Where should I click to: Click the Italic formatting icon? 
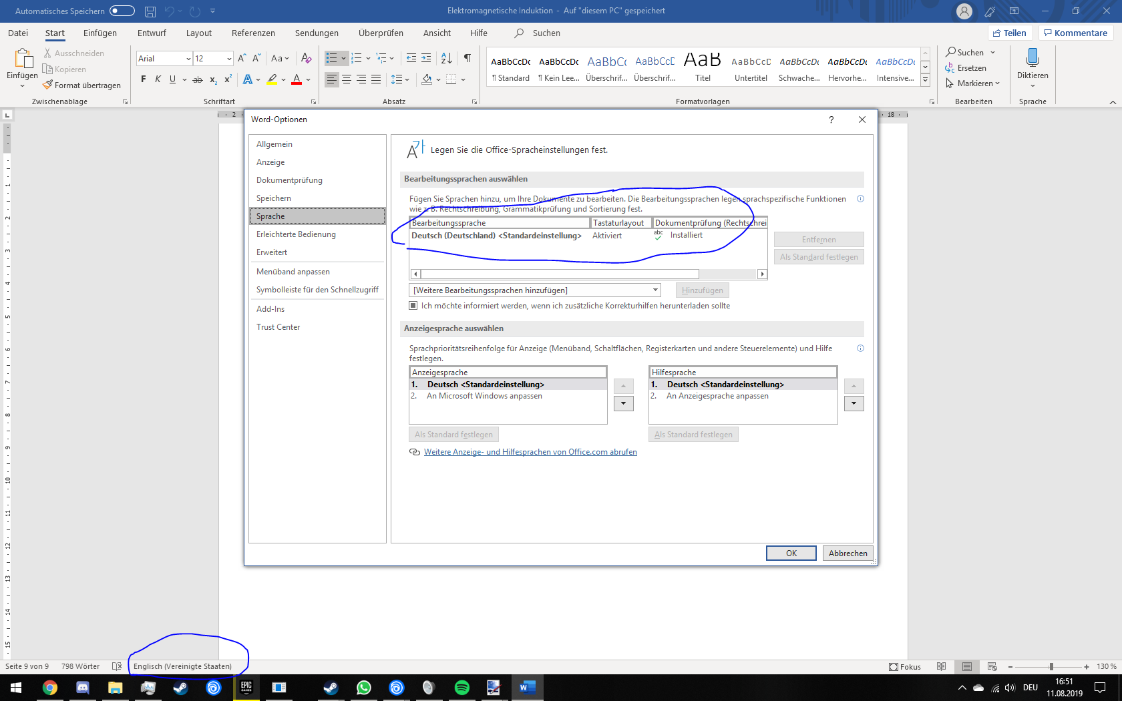pos(158,79)
